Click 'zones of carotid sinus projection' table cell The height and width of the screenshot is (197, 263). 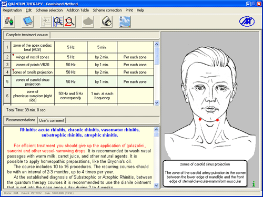coord(33,82)
